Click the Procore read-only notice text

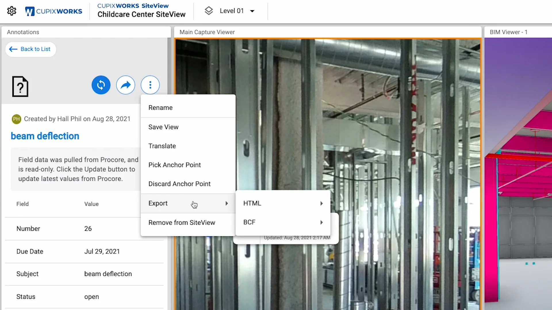tap(78, 169)
